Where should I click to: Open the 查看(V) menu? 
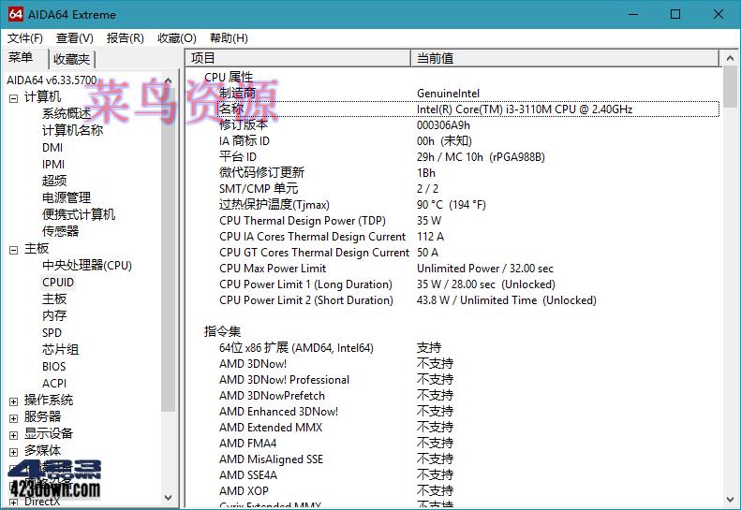pyautogui.click(x=75, y=38)
